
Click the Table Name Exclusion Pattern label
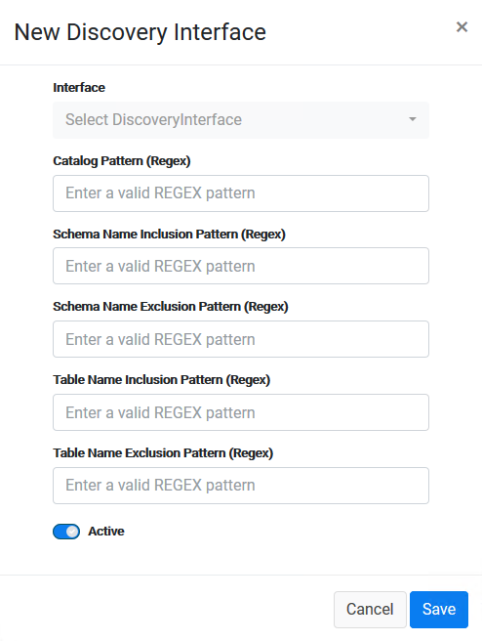163,453
